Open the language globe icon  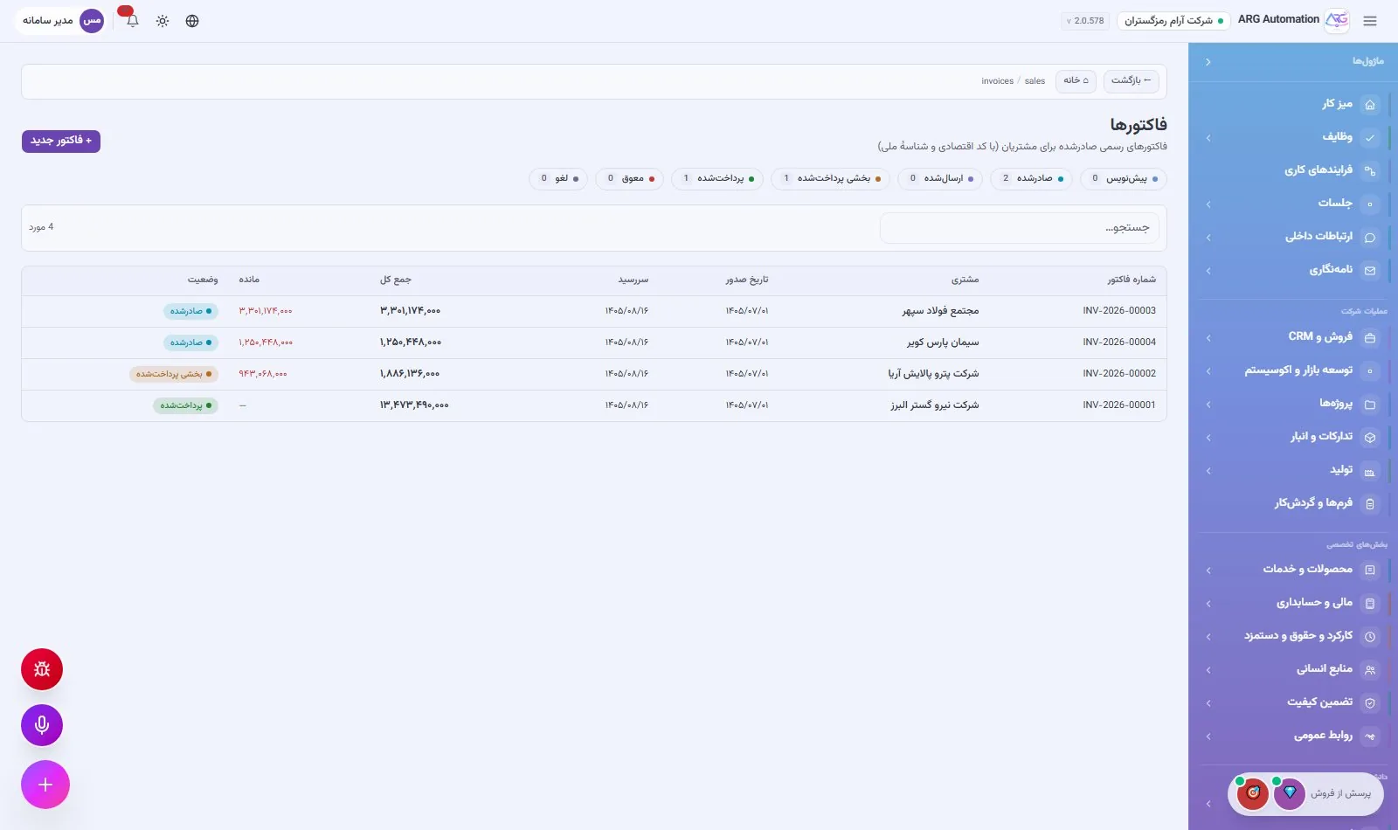(192, 21)
